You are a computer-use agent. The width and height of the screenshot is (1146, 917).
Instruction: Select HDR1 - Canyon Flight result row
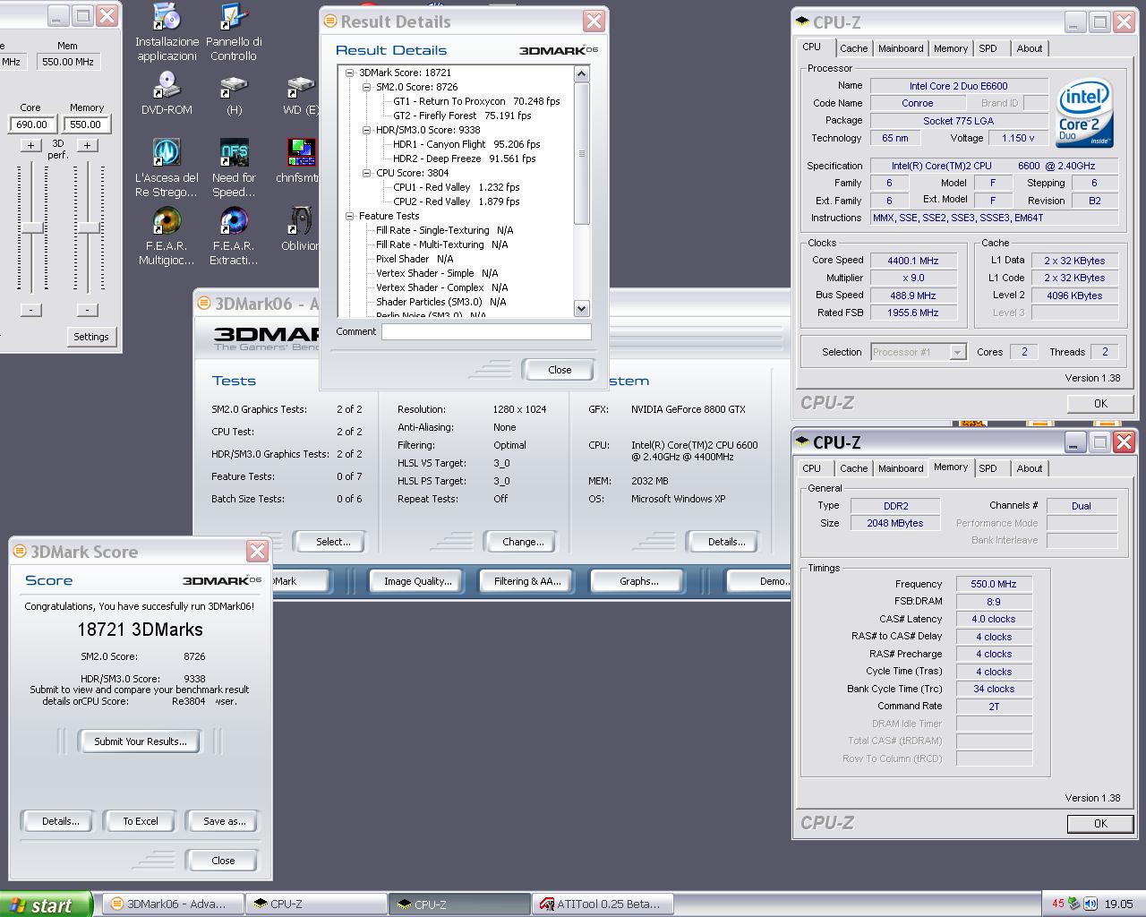[466, 144]
